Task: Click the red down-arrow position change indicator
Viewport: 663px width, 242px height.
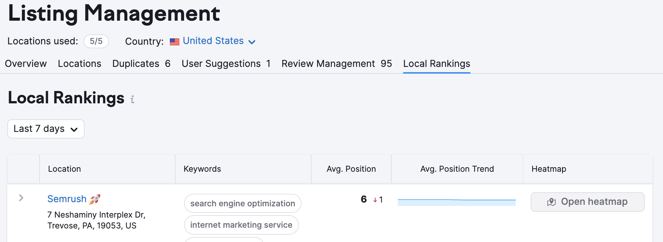Action: 375,200
